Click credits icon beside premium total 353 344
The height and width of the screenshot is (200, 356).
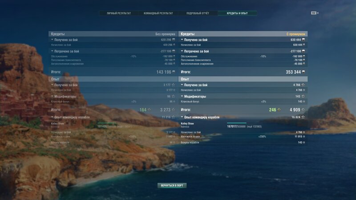pos(303,72)
